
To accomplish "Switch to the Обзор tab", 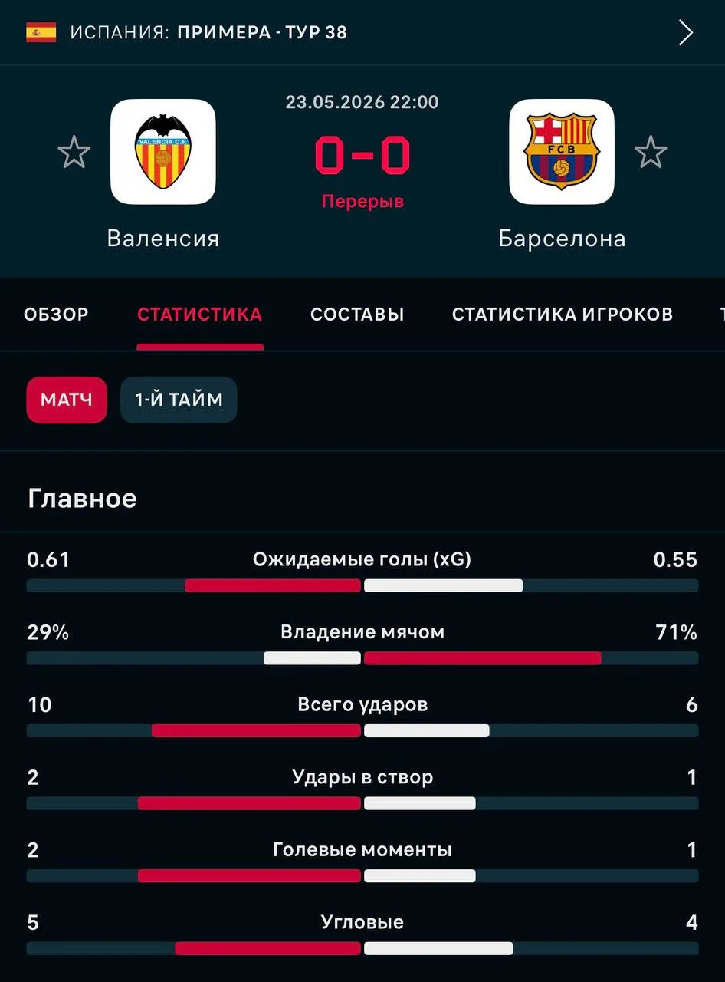I will tap(56, 314).
